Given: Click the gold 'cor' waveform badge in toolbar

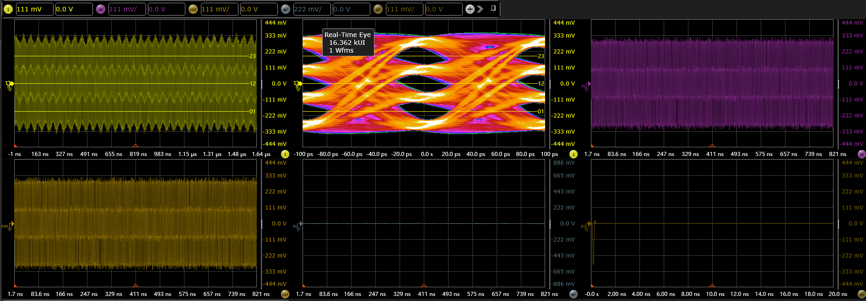Looking at the screenshot, I should 193,9.
